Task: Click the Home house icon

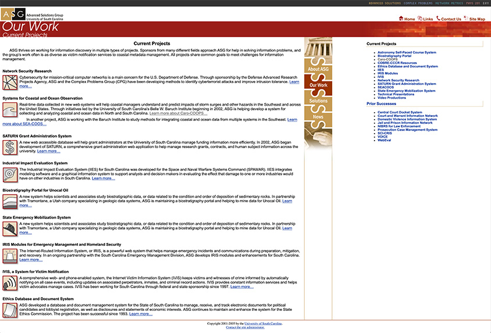Action: coord(401,19)
